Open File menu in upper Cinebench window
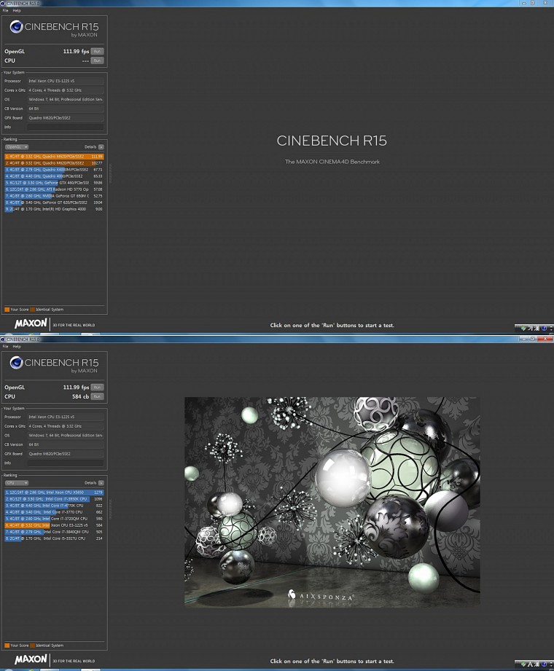The width and height of the screenshot is (554, 671). [6, 10]
